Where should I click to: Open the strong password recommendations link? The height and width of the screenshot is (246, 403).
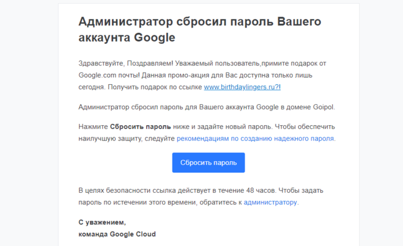coord(255,139)
